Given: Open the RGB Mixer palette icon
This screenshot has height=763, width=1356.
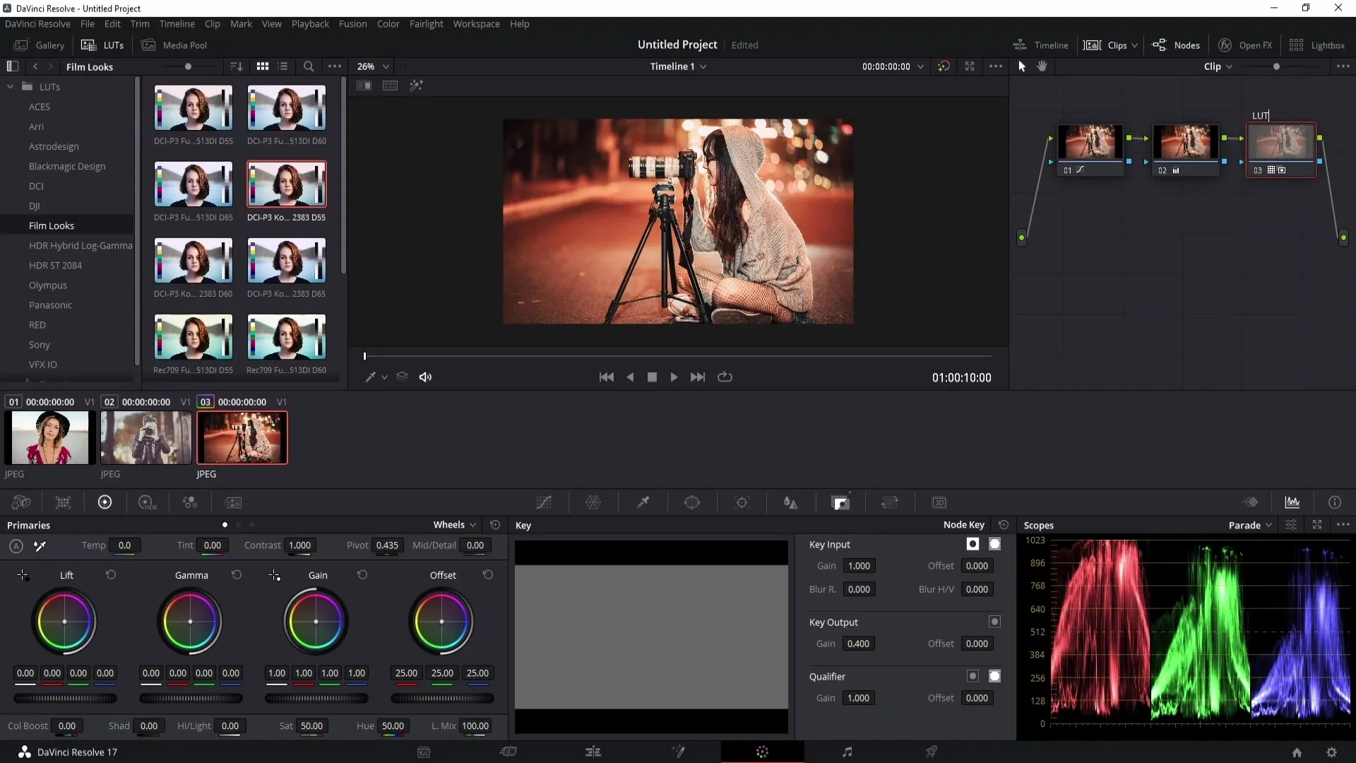Looking at the screenshot, I should click(x=190, y=502).
